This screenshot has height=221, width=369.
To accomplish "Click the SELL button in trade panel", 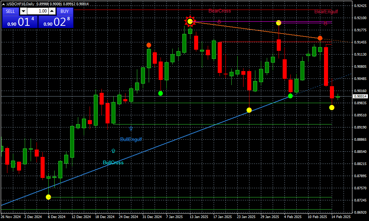I will coord(10,11).
